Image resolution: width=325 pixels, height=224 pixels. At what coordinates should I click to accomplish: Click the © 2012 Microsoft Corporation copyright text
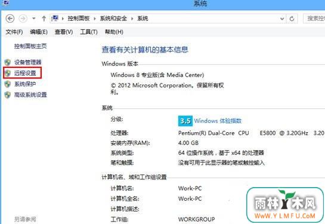[167, 88]
